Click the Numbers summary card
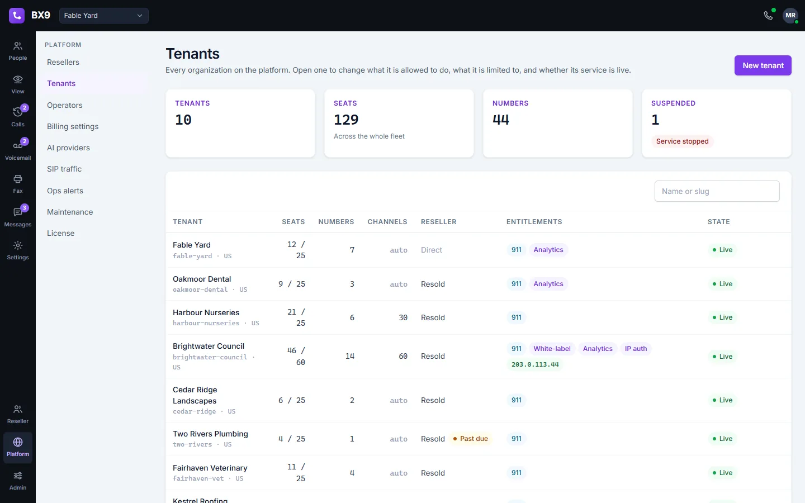 click(x=558, y=124)
